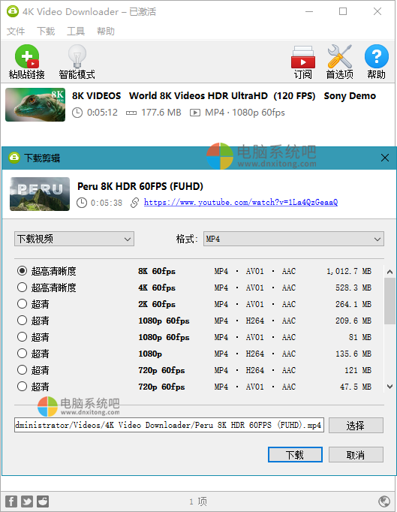Click the quality list scrollbar thumb
Image resolution: width=397 pixels, height=512 pixels.
[389, 301]
